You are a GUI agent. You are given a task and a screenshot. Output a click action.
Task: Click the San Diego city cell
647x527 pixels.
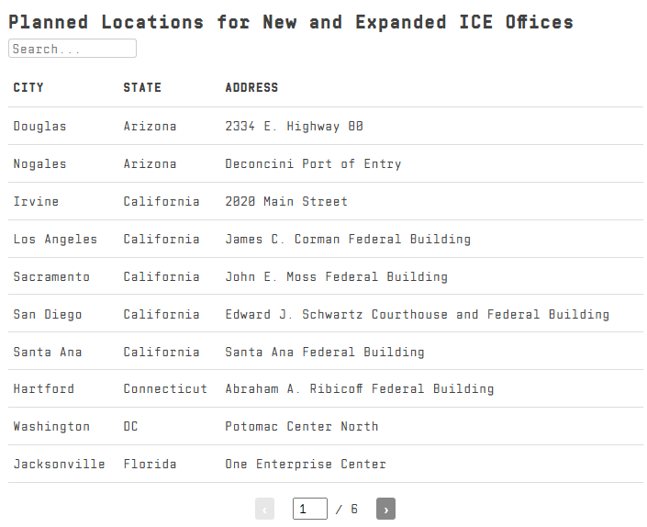(48, 315)
